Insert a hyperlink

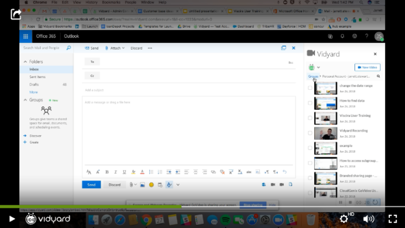[x=213, y=172]
